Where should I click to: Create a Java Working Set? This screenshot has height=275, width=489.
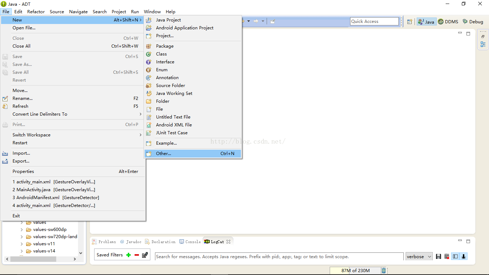193,93
